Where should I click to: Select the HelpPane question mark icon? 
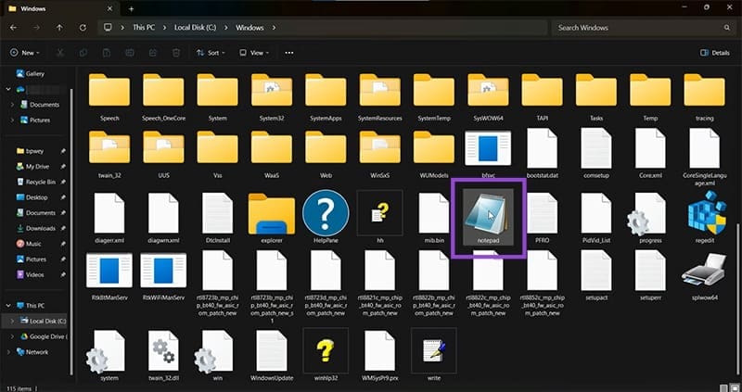[x=326, y=213]
